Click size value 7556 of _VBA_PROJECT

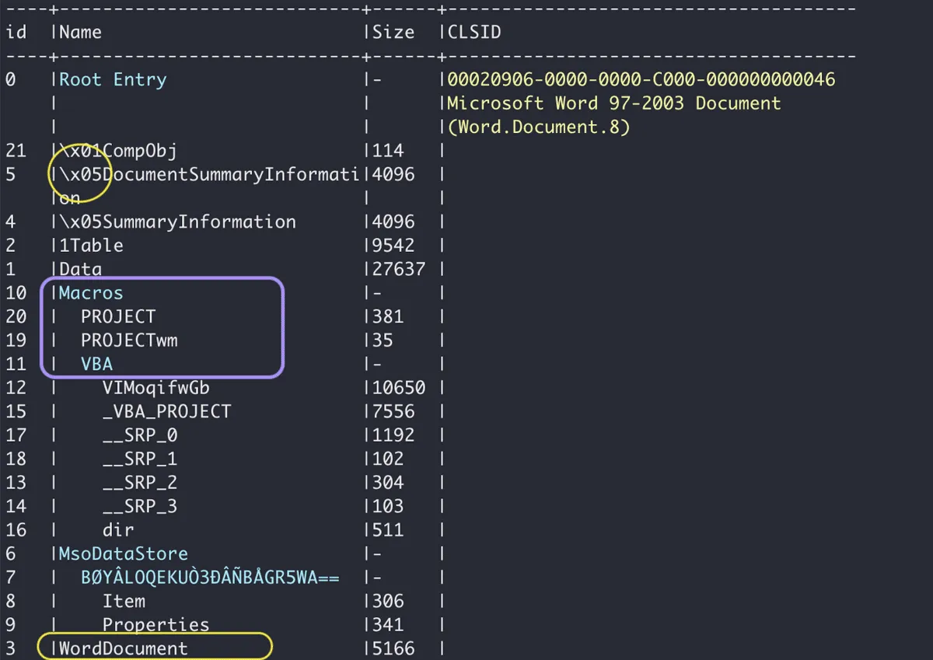pyautogui.click(x=393, y=411)
